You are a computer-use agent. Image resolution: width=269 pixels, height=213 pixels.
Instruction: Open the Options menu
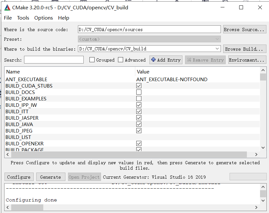pos(44,18)
